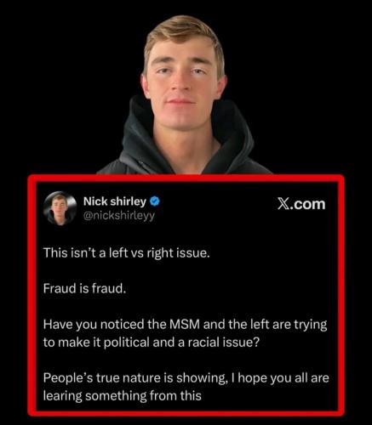Click the ".com" text at top right

307,204
